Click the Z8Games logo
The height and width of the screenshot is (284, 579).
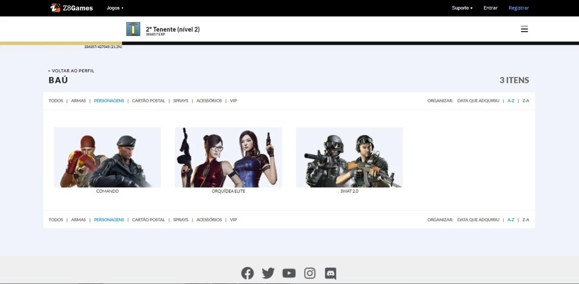(71, 8)
